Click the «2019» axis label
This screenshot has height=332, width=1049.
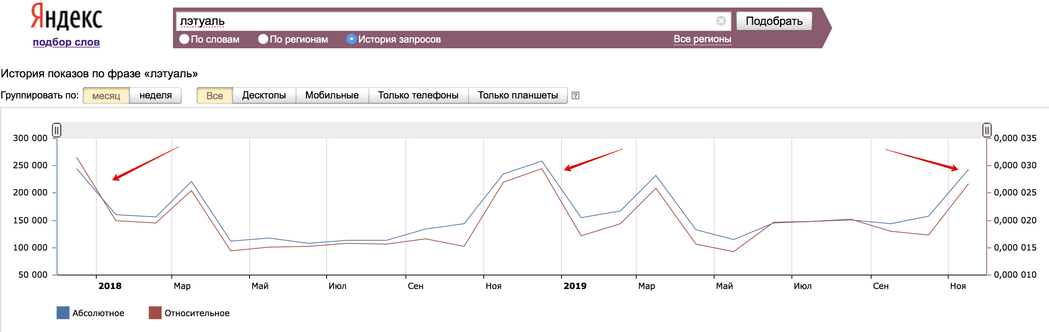[575, 286]
